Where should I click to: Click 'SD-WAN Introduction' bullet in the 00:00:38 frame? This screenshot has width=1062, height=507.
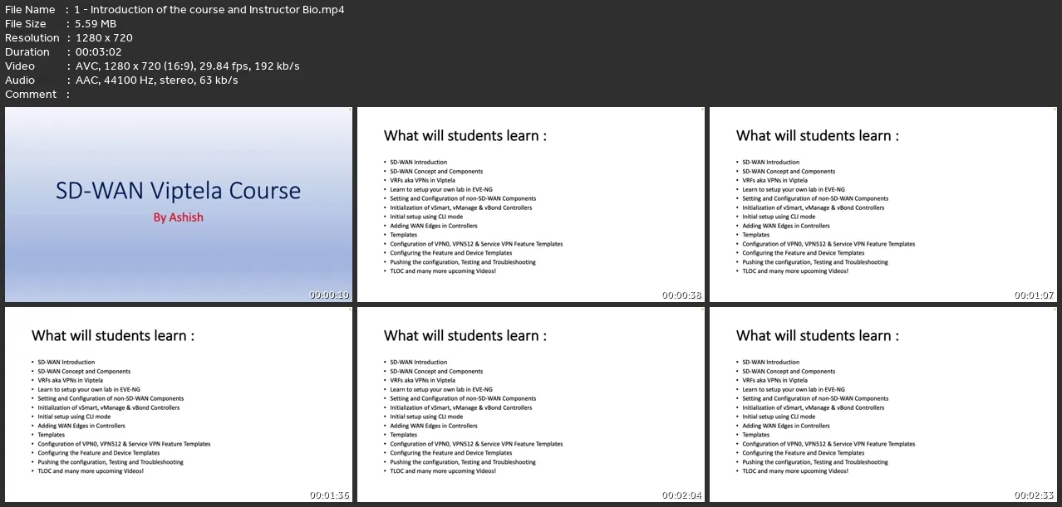click(419, 163)
